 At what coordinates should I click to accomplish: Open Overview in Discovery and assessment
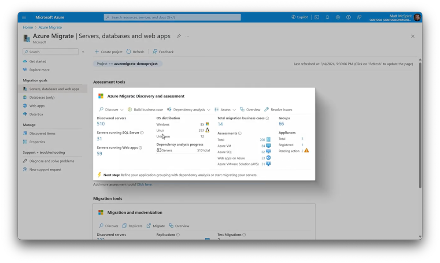(x=250, y=109)
